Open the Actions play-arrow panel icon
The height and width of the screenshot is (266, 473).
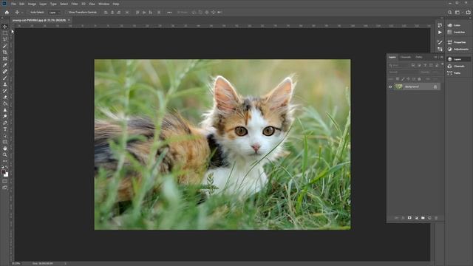coord(440,33)
